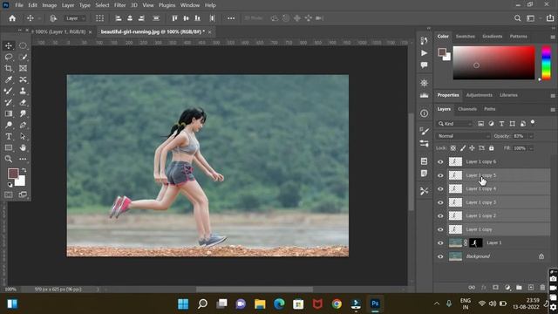Select the Zoom tool
Image resolution: width=558 pixels, height=314 pixels.
click(x=9, y=159)
